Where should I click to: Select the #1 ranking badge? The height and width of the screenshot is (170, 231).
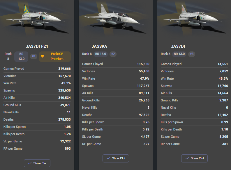click(33, 56)
